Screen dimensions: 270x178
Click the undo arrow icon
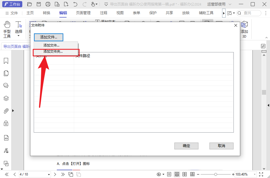(x=75, y=4)
